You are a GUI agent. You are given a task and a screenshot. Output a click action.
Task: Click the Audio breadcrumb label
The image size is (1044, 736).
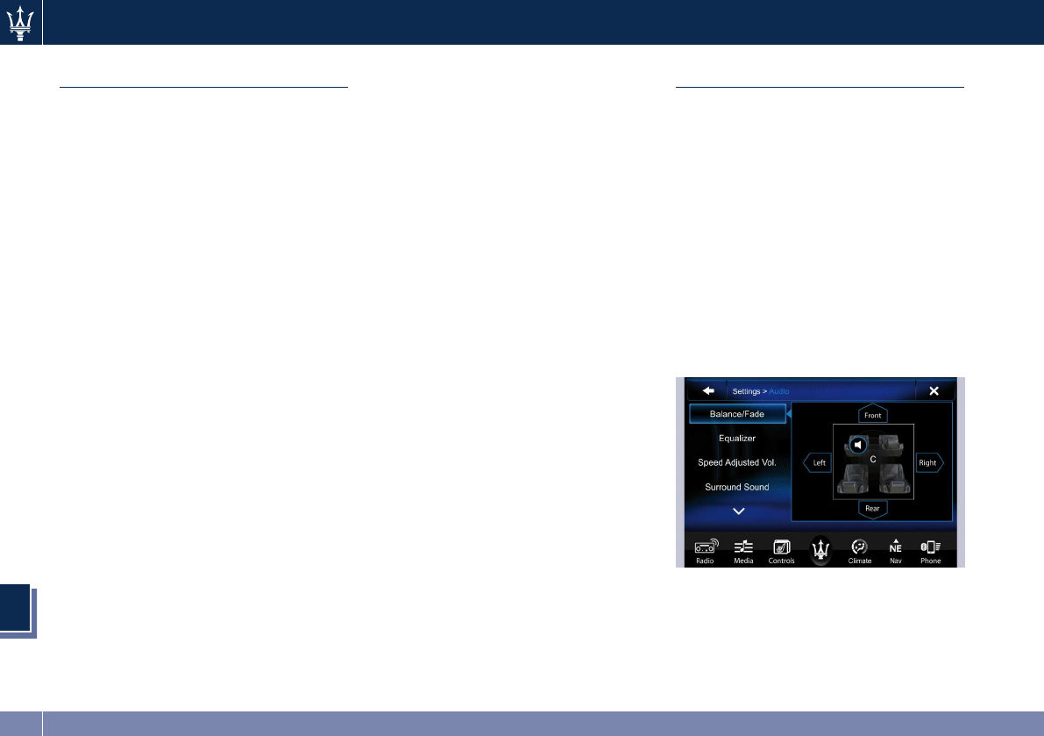point(779,391)
